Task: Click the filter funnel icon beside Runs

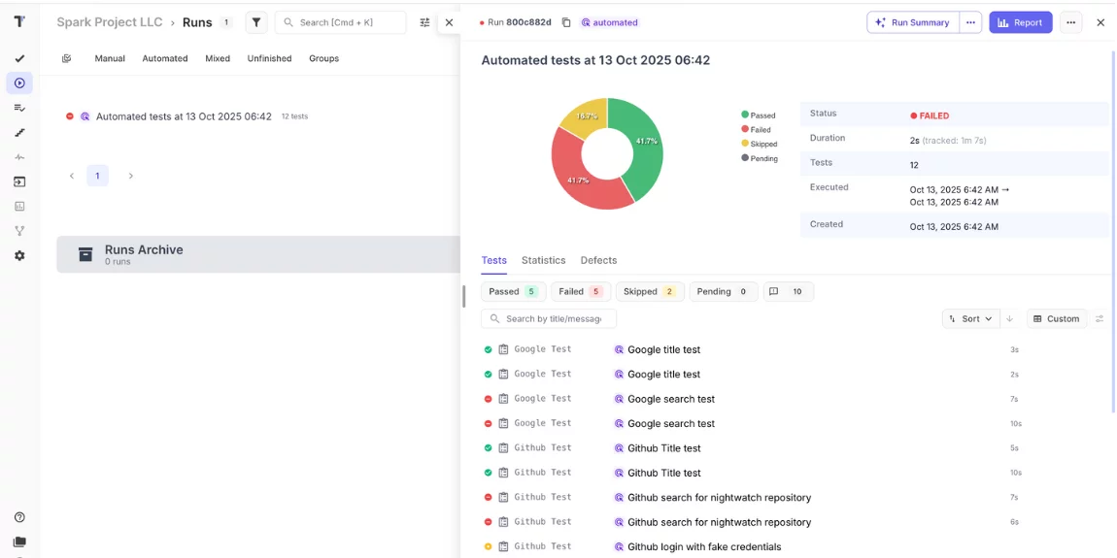Action: (x=255, y=22)
